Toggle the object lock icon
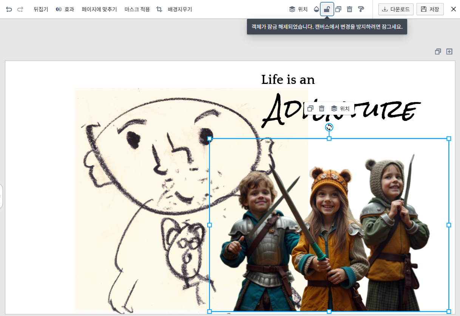The image size is (460, 316). (327, 9)
